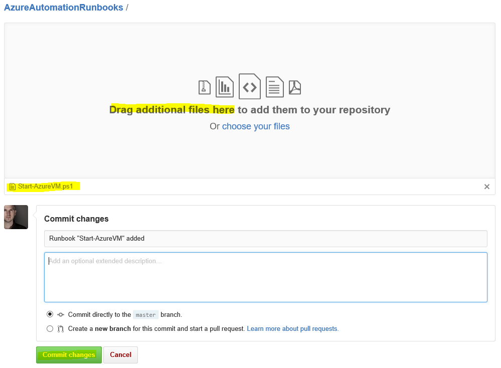Click the master branch name label

pos(145,315)
